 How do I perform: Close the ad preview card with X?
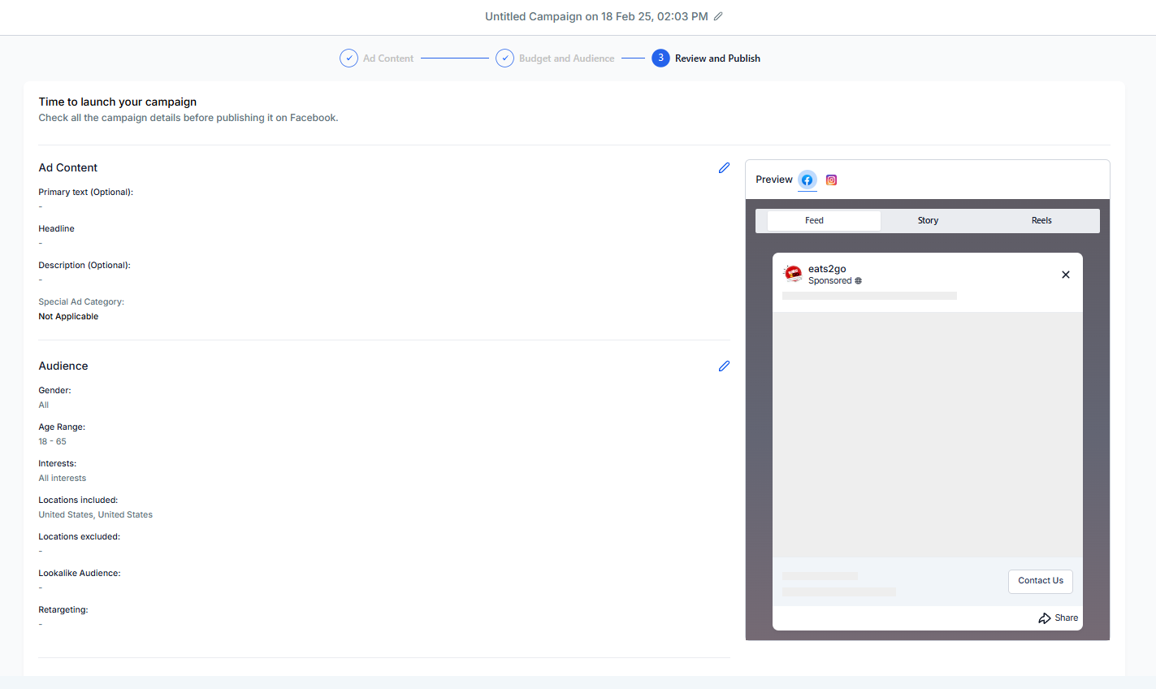(x=1066, y=275)
